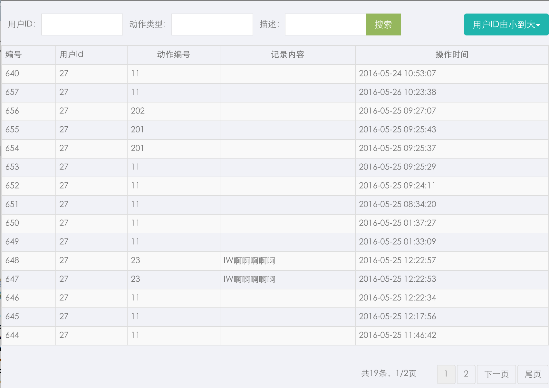The height and width of the screenshot is (388, 549).
Task: Click timestamp 2016-05-25 08:34:20
Action: 398,204
